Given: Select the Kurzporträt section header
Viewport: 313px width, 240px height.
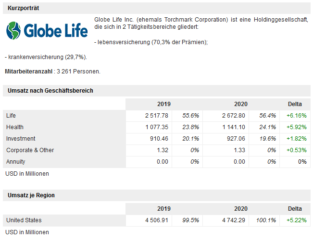Looking at the screenshot, I should click(24, 8).
